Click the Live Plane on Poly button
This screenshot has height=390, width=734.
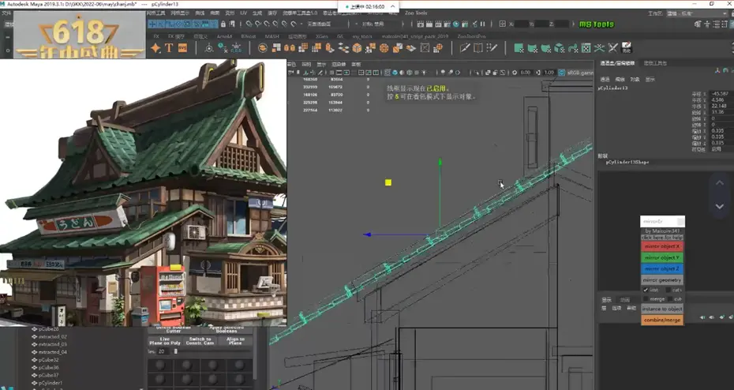[x=165, y=341]
